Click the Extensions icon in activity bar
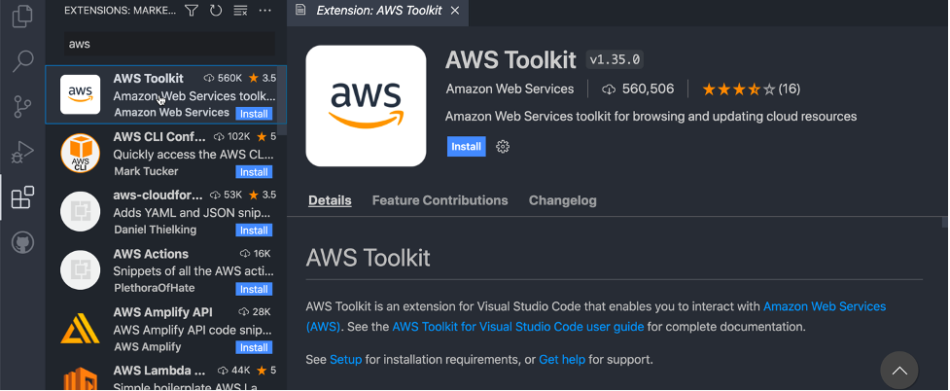Screen dimensions: 950x391 pos(21,197)
